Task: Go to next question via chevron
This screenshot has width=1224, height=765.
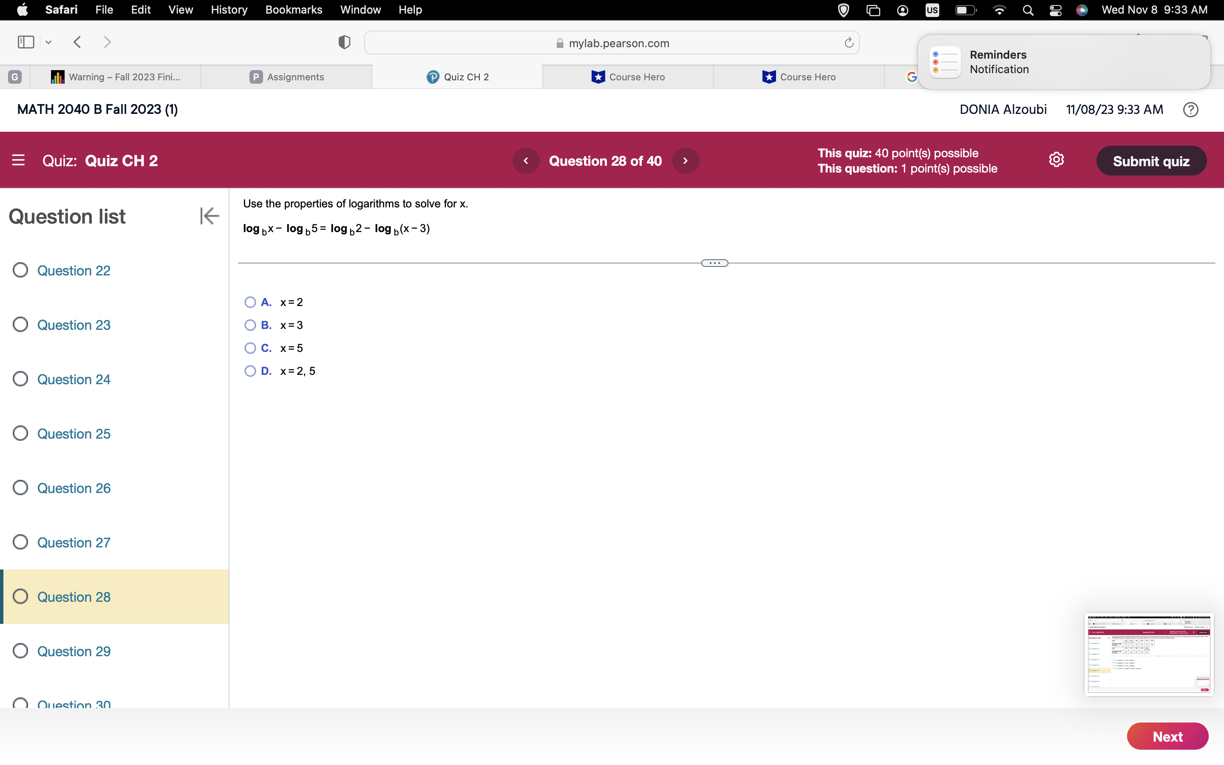Action: pos(686,161)
